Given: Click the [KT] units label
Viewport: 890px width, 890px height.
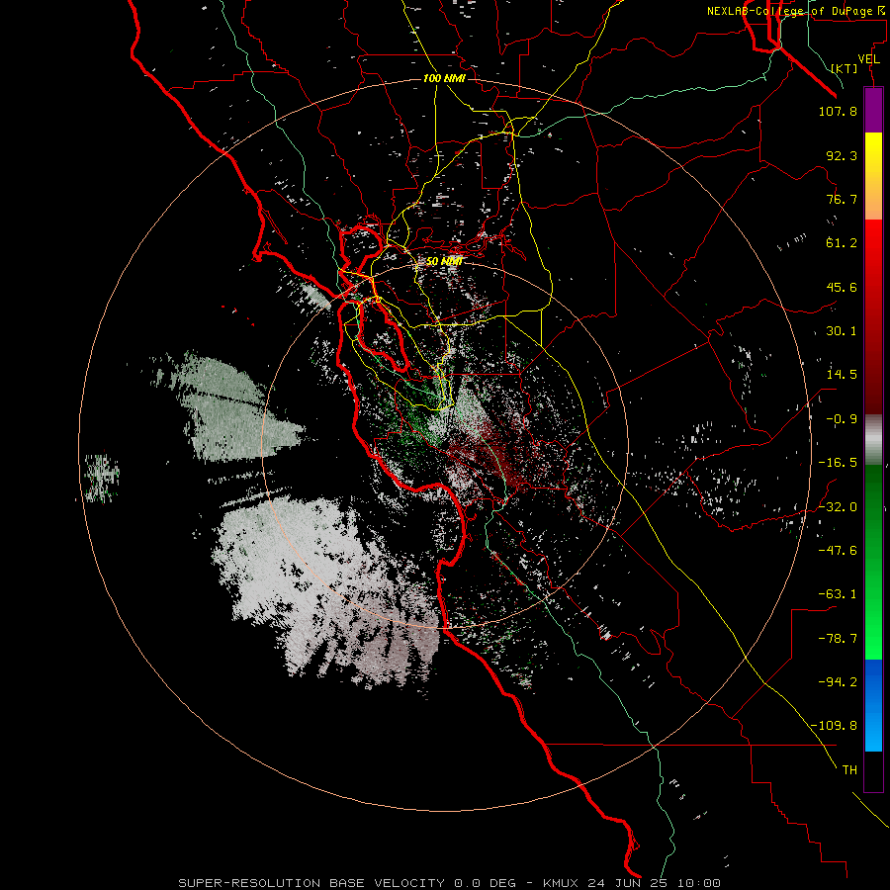Looking at the screenshot, I should 845,68.
